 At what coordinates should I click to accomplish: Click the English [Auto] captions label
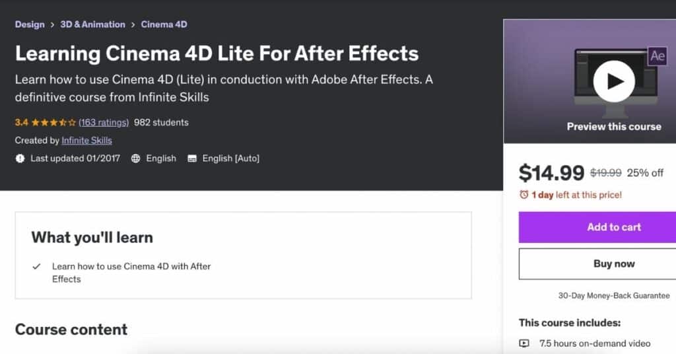(x=231, y=159)
